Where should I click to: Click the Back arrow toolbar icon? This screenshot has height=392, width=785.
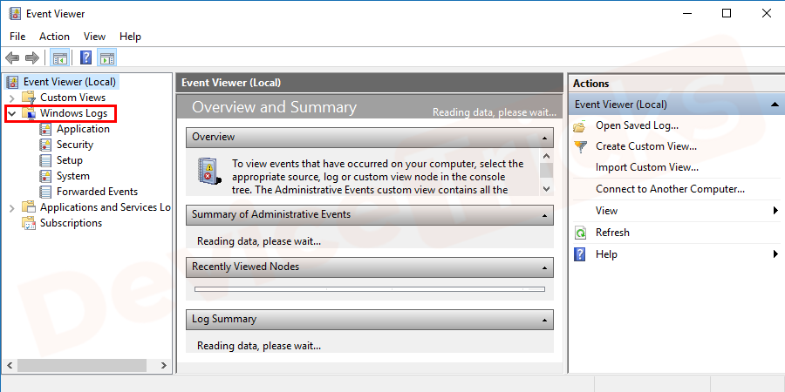point(12,58)
